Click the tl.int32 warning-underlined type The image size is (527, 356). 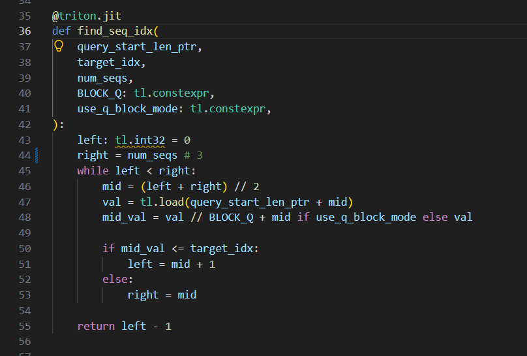[140, 140]
